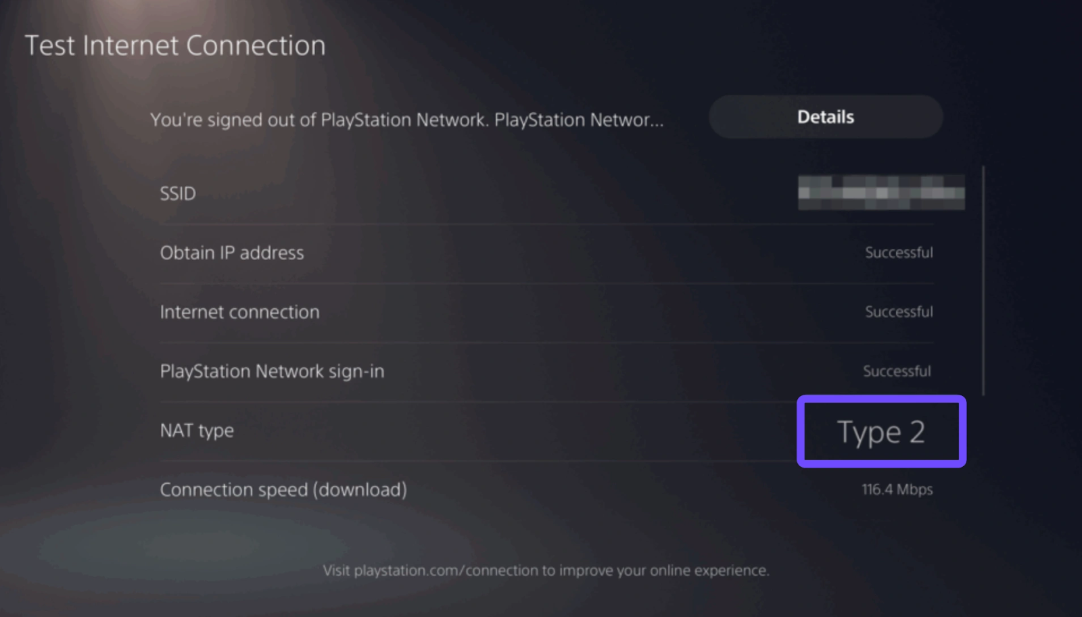This screenshot has height=617, width=1082.
Task: Click the Test Internet Connection page title
Action: tap(175, 46)
